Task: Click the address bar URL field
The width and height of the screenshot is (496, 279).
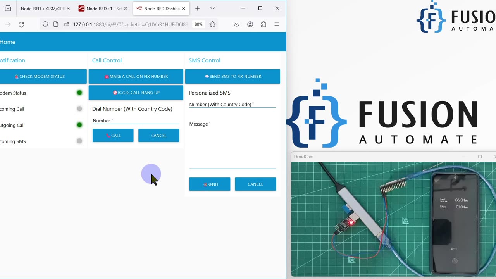Action: [x=131, y=24]
